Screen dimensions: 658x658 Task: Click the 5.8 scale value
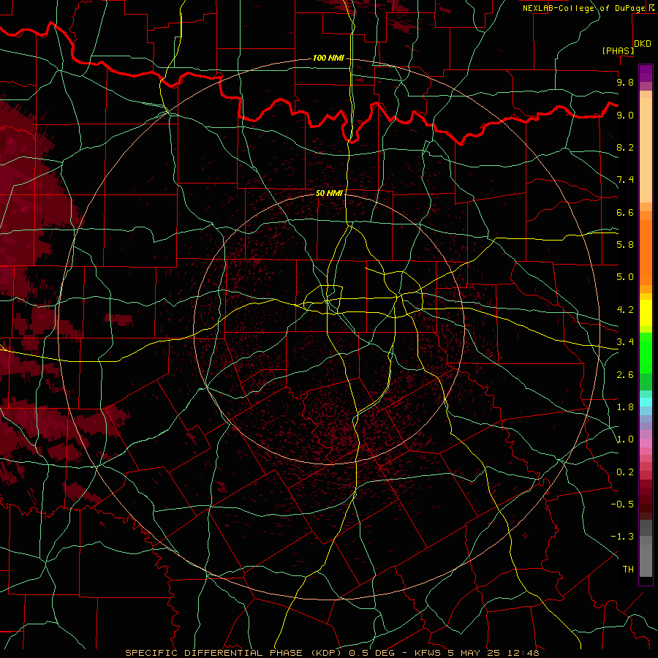click(x=625, y=245)
